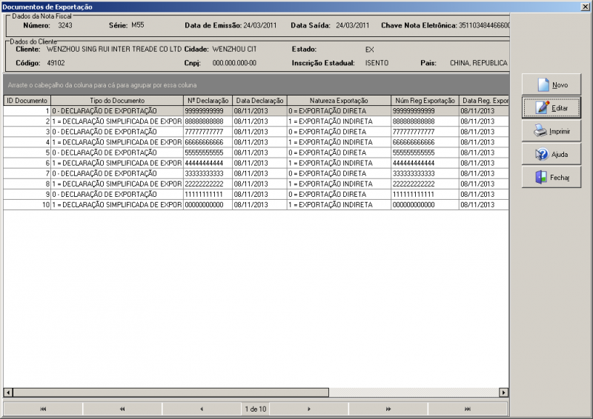The width and height of the screenshot is (593, 419).
Task: Select row with declaração 11111111111
Action: (x=256, y=194)
